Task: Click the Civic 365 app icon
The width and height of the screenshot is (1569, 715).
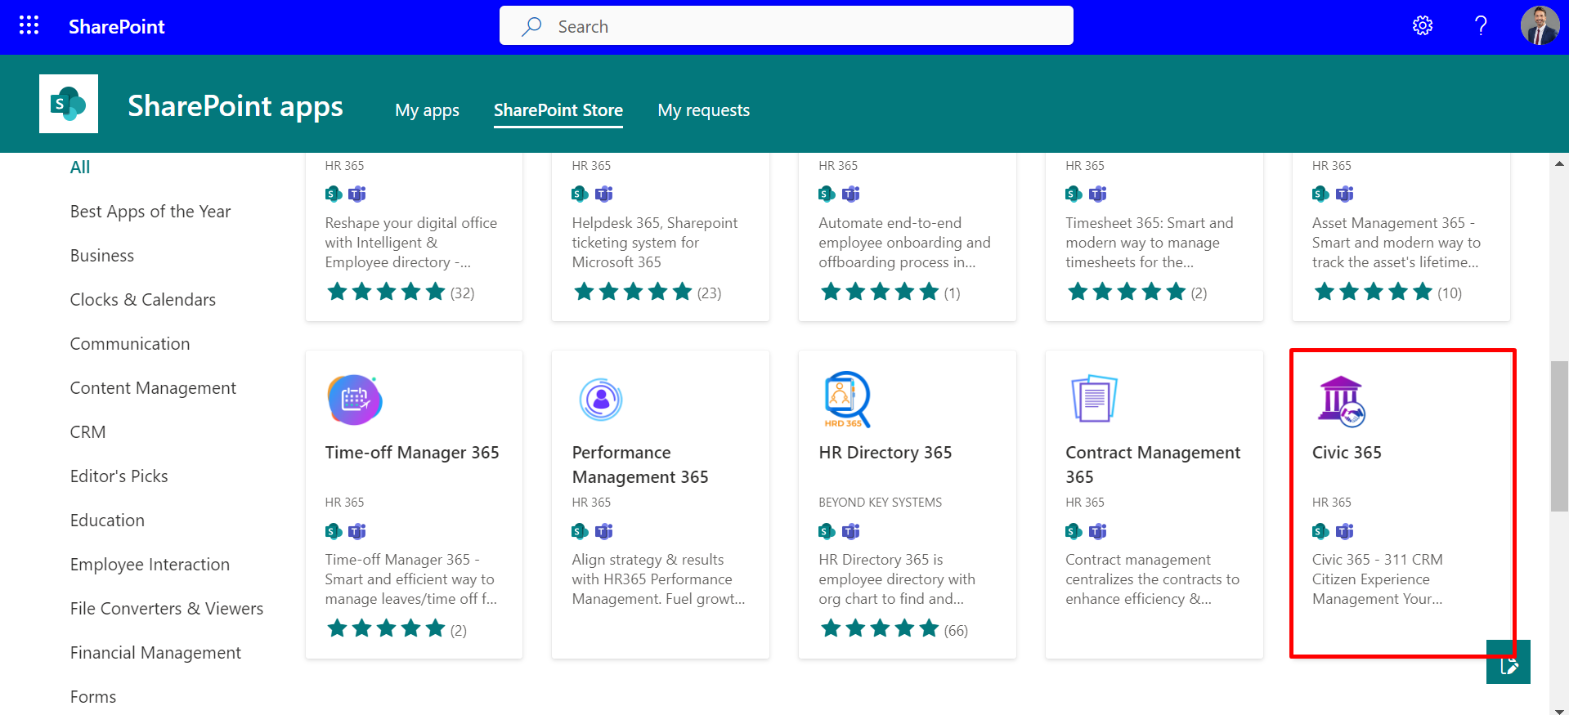Action: pos(1341,401)
